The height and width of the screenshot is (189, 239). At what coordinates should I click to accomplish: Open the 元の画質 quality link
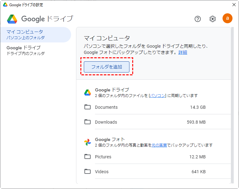(159, 145)
